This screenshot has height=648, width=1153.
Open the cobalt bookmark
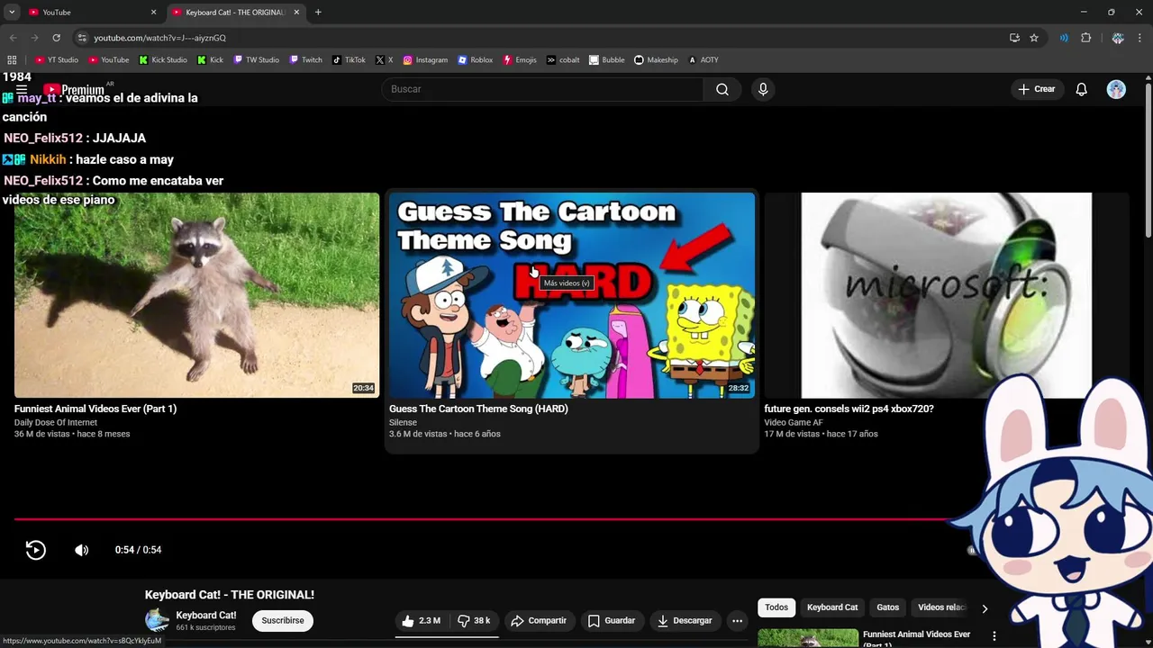click(563, 60)
